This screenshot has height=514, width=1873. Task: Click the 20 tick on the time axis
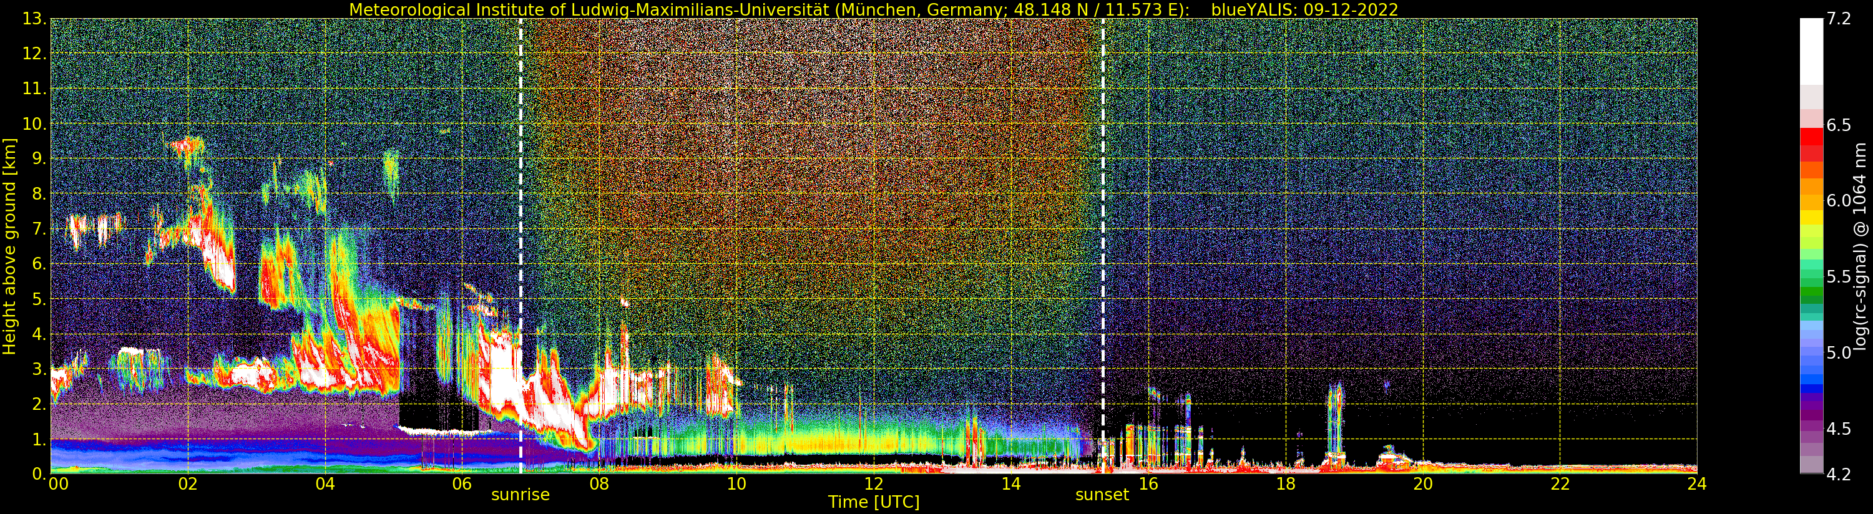(x=1423, y=483)
